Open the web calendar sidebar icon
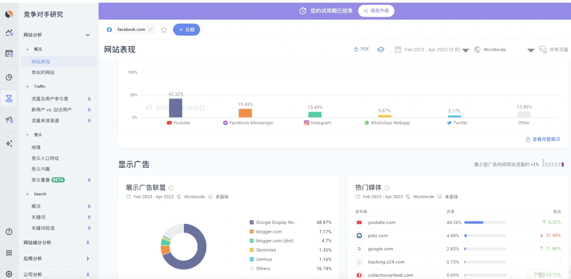The height and width of the screenshot is (279, 571). pyautogui.click(x=9, y=53)
